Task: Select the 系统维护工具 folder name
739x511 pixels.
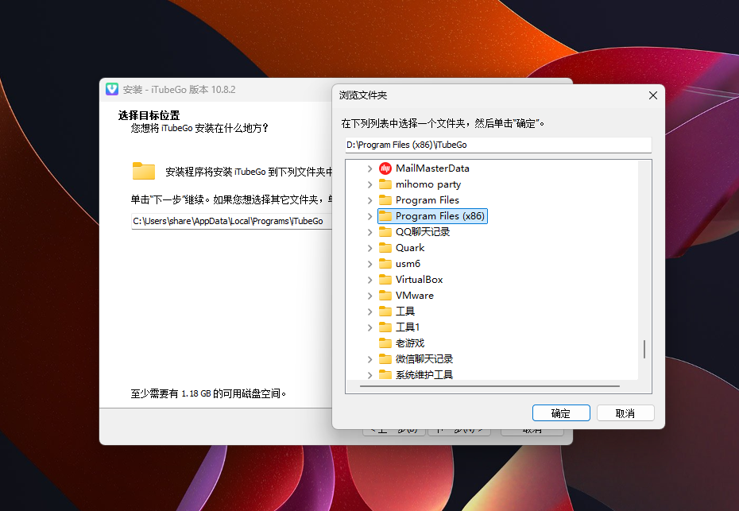Action: [x=424, y=375]
